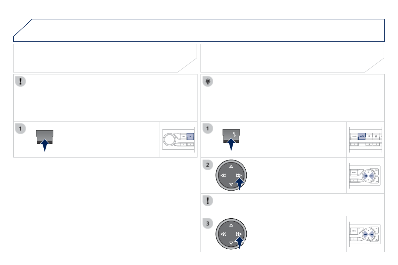Click the highlighted TA button on radio diagram
The width and height of the screenshot is (398, 265).
(190, 137)
